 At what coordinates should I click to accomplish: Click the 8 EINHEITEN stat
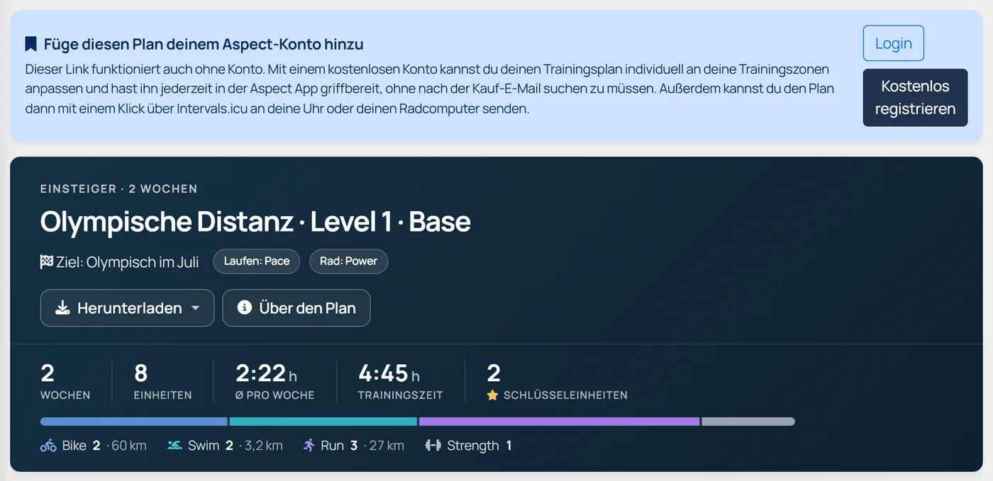tap(162, 381)
